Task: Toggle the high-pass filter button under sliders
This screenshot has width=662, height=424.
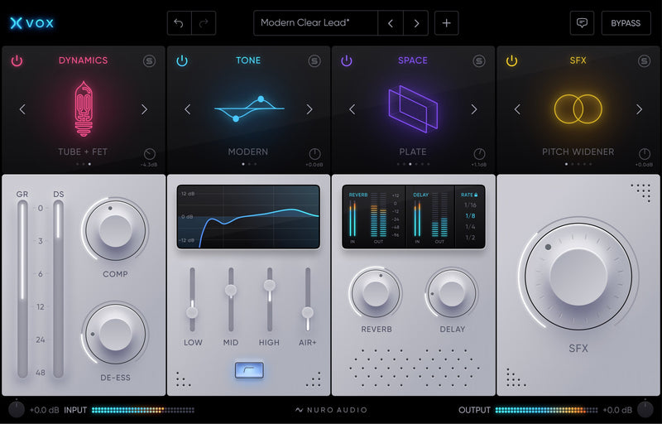Action: [249, 369]
